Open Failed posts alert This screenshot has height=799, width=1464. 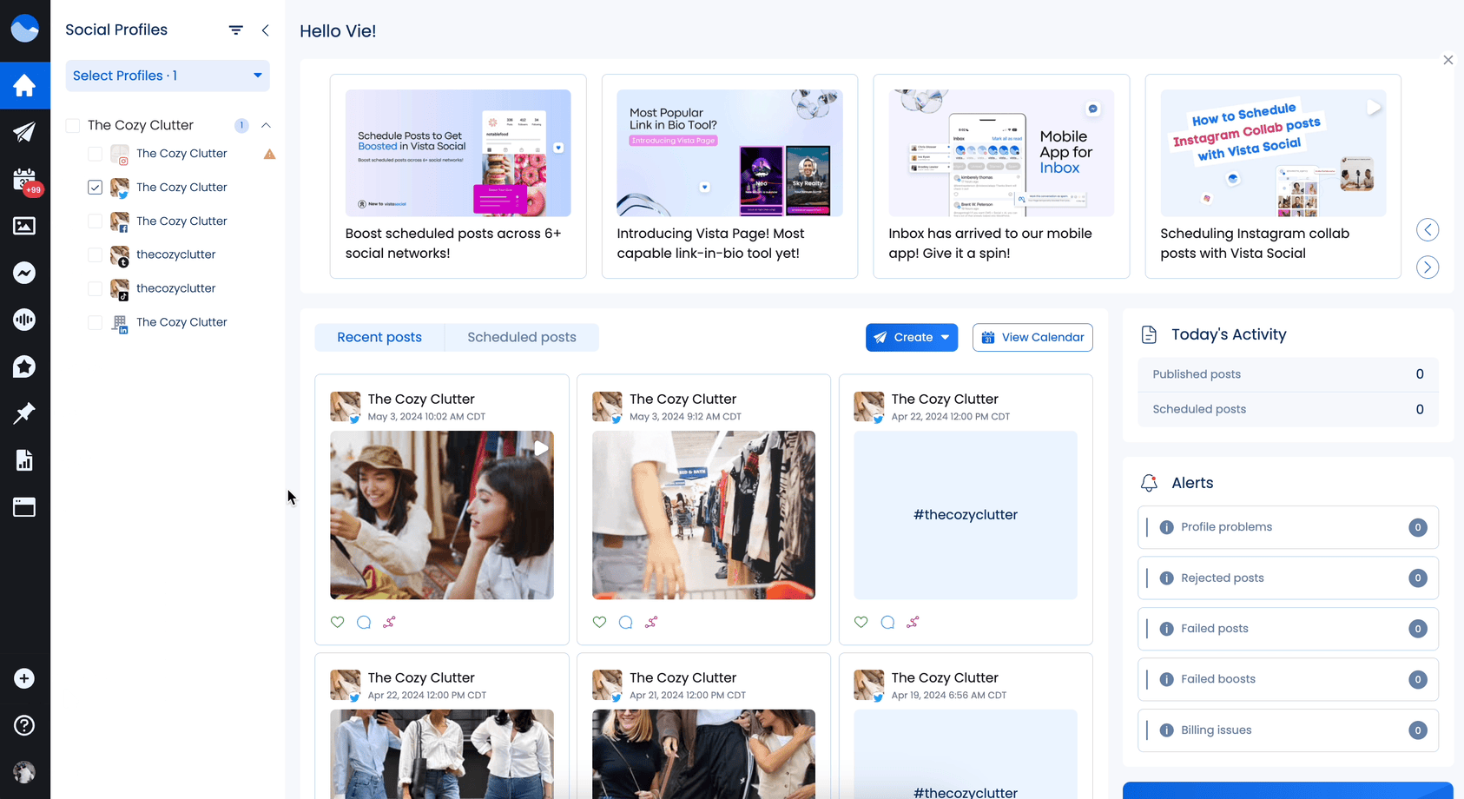(1288, 629)
